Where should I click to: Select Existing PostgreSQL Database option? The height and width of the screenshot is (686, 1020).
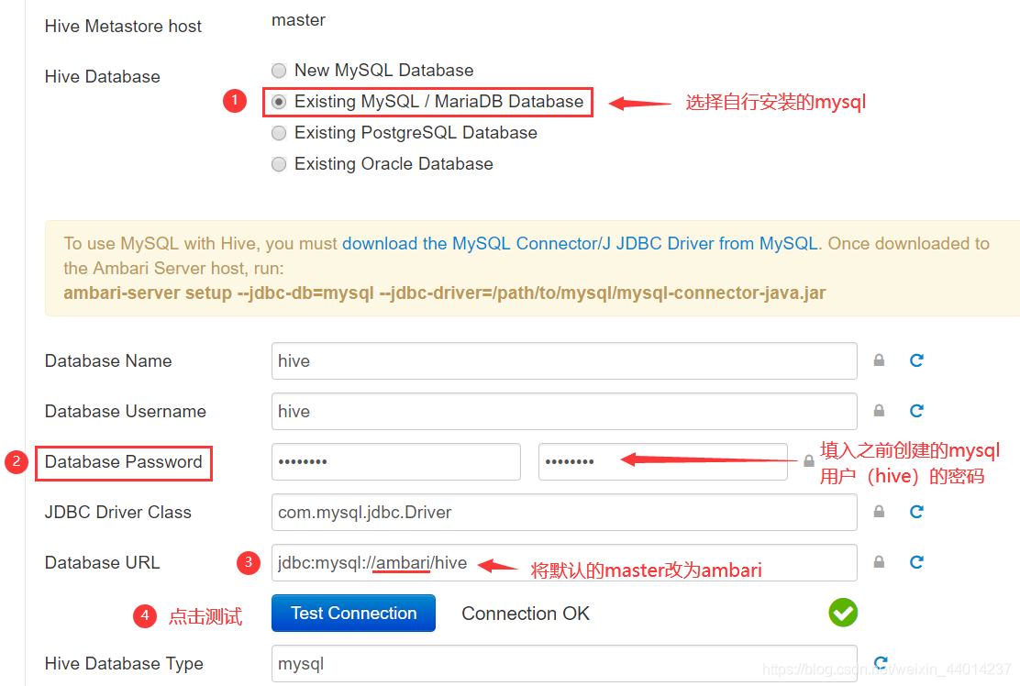click(279, 133)
